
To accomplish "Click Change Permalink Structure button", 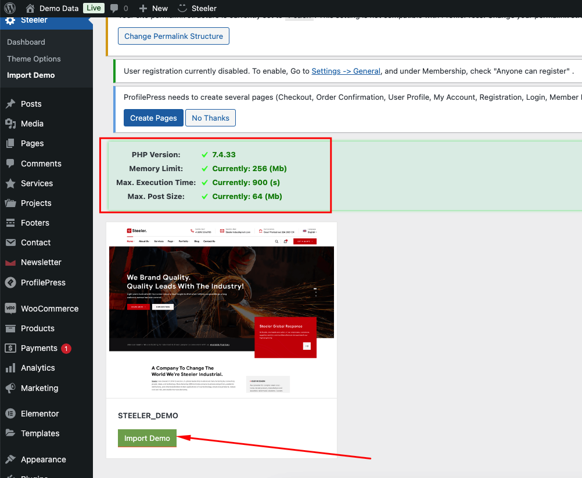I will [174, 36].
